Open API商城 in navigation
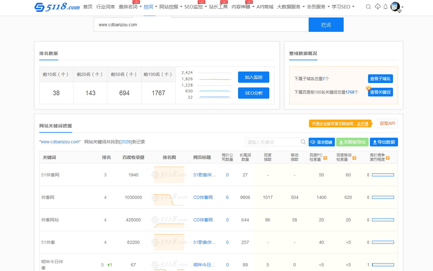433x271 pixels. point(265,7)
